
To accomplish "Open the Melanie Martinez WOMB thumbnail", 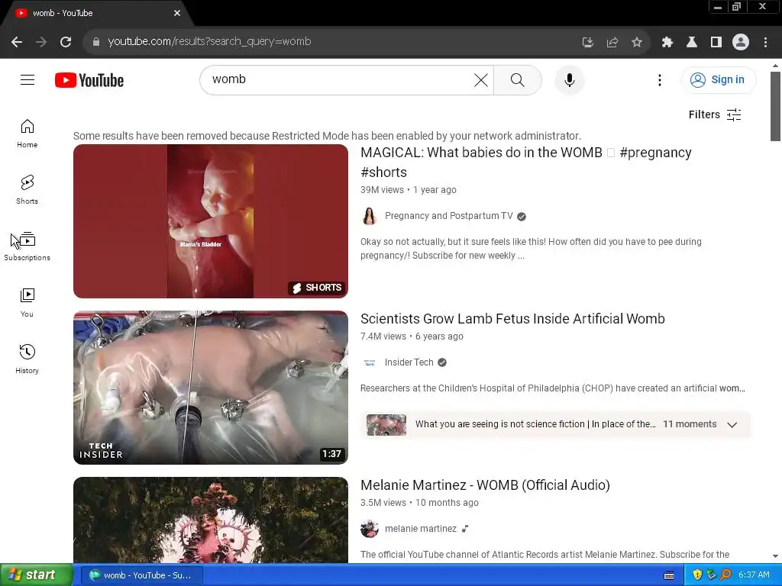I will click(211, 520).
